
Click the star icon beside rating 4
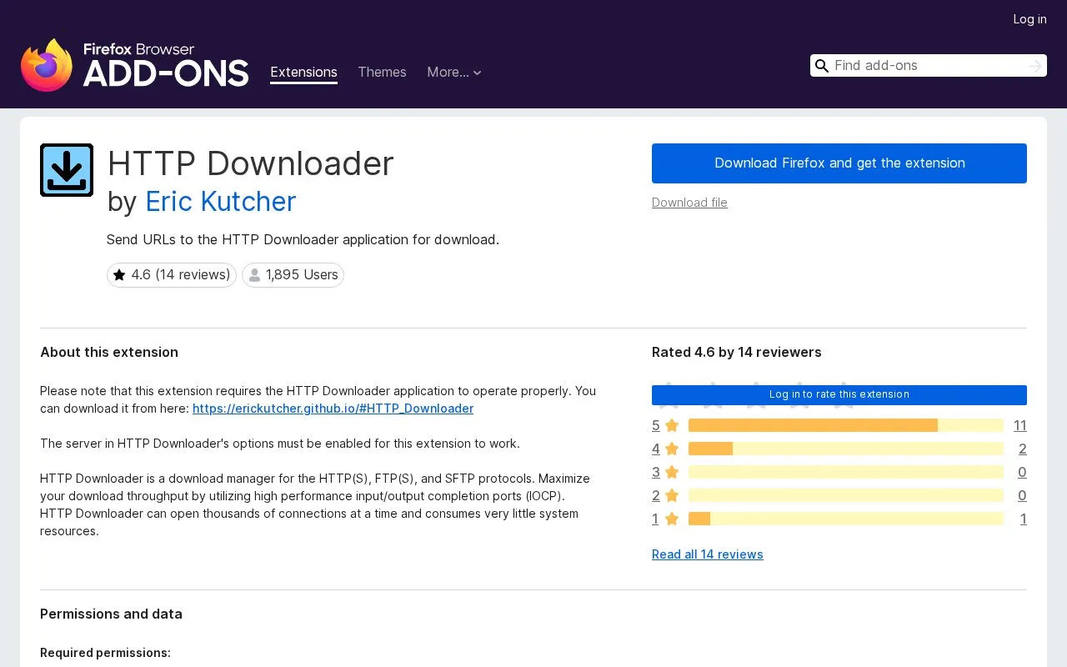(x=672, y=449)
